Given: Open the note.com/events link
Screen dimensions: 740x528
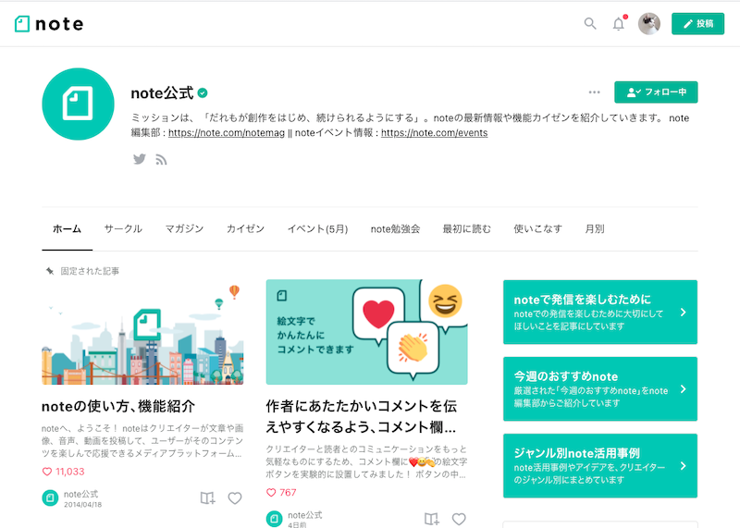Looking at the screenshot, I should click(x=434, y=133).
